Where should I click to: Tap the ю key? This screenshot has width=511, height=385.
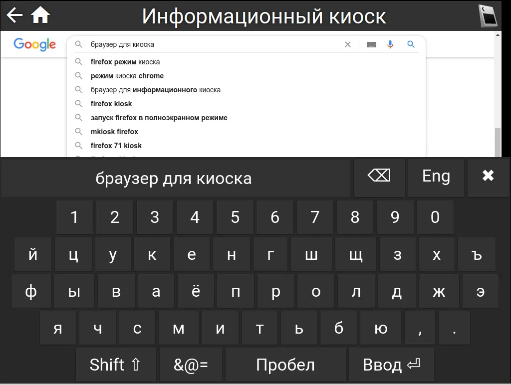(381, 328)
